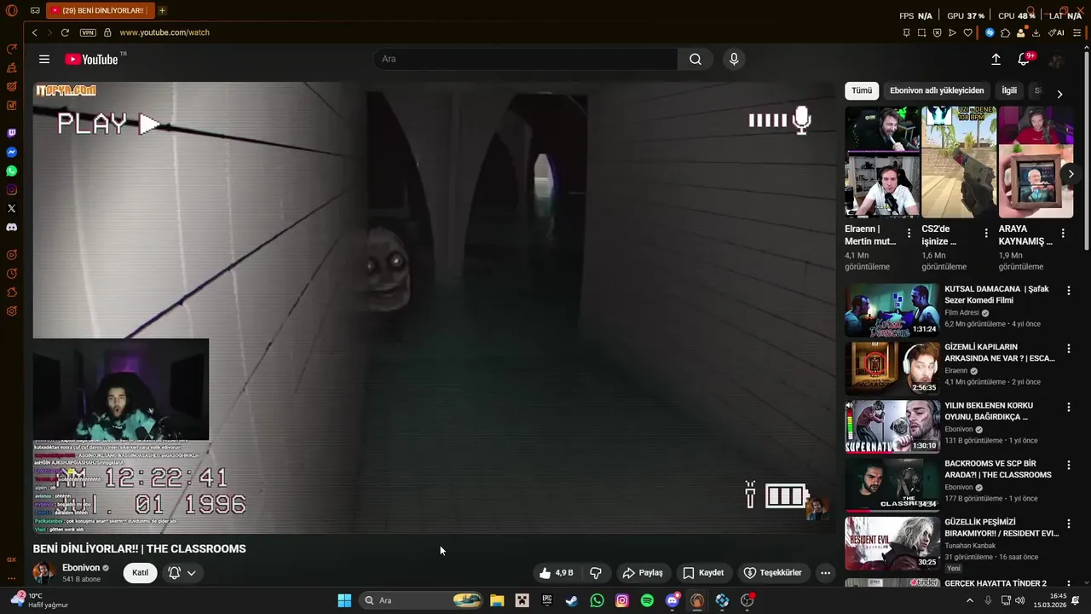Open options for 'GİZEMLİ KAPILARIN ARKASINDA' video

tap(1069, 349)
